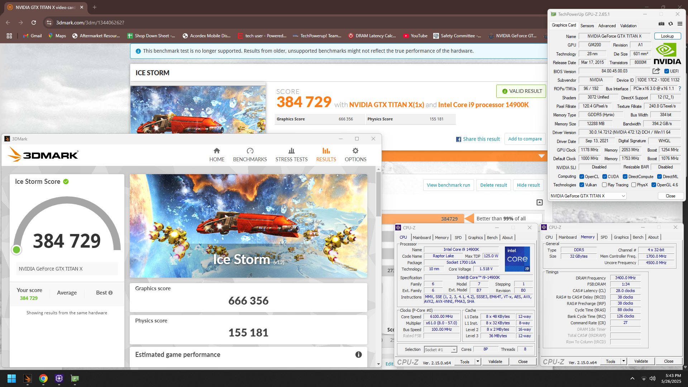The height and width of the screenshot is (387, 688).
Task: Click the expand icon below Hide result
Action: (x=540, y=202)
